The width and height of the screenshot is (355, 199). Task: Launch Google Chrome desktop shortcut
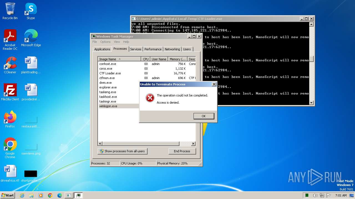point(10,148)
